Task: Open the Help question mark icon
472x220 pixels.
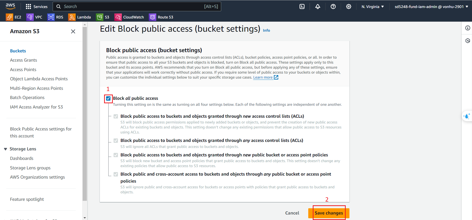Action: [333, 6]
